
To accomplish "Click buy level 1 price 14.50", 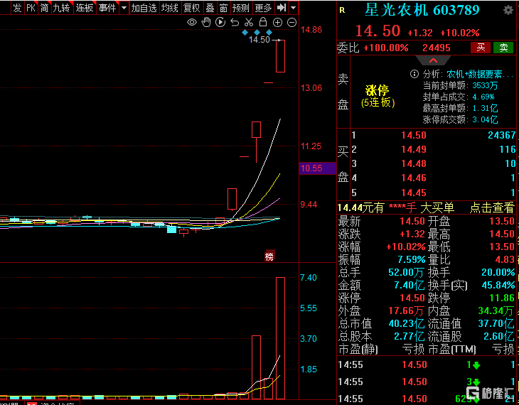I will 414,135.
